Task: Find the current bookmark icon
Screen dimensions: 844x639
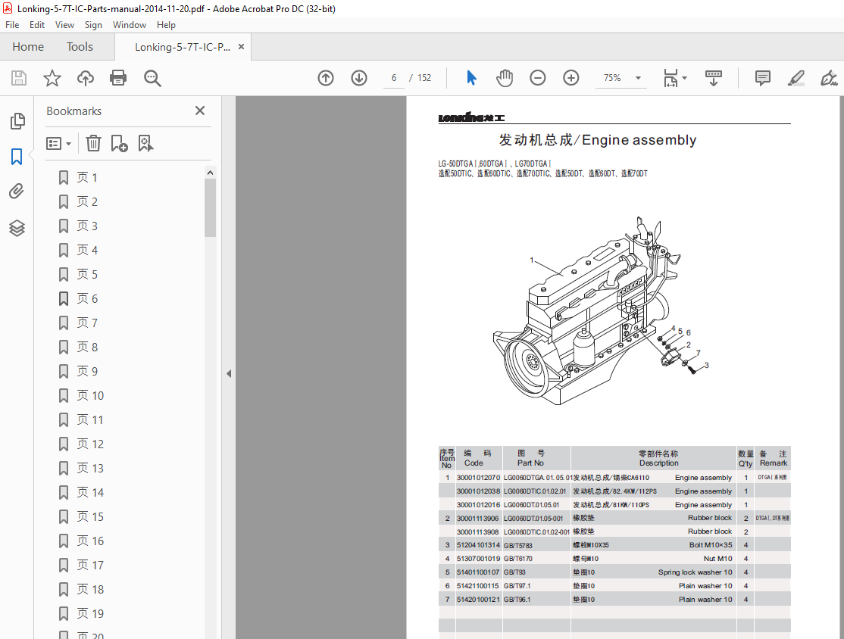Action: tap(145, 143)
